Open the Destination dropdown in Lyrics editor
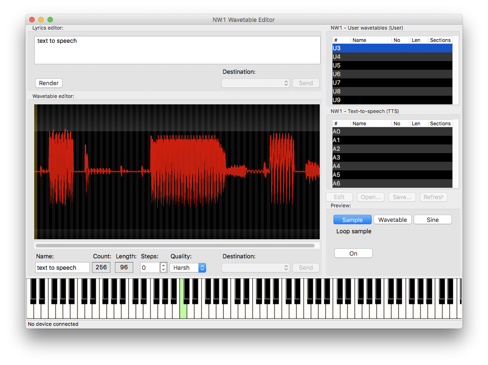The height and width of the screenshot is (365, 488). click(x=255, y=83)
